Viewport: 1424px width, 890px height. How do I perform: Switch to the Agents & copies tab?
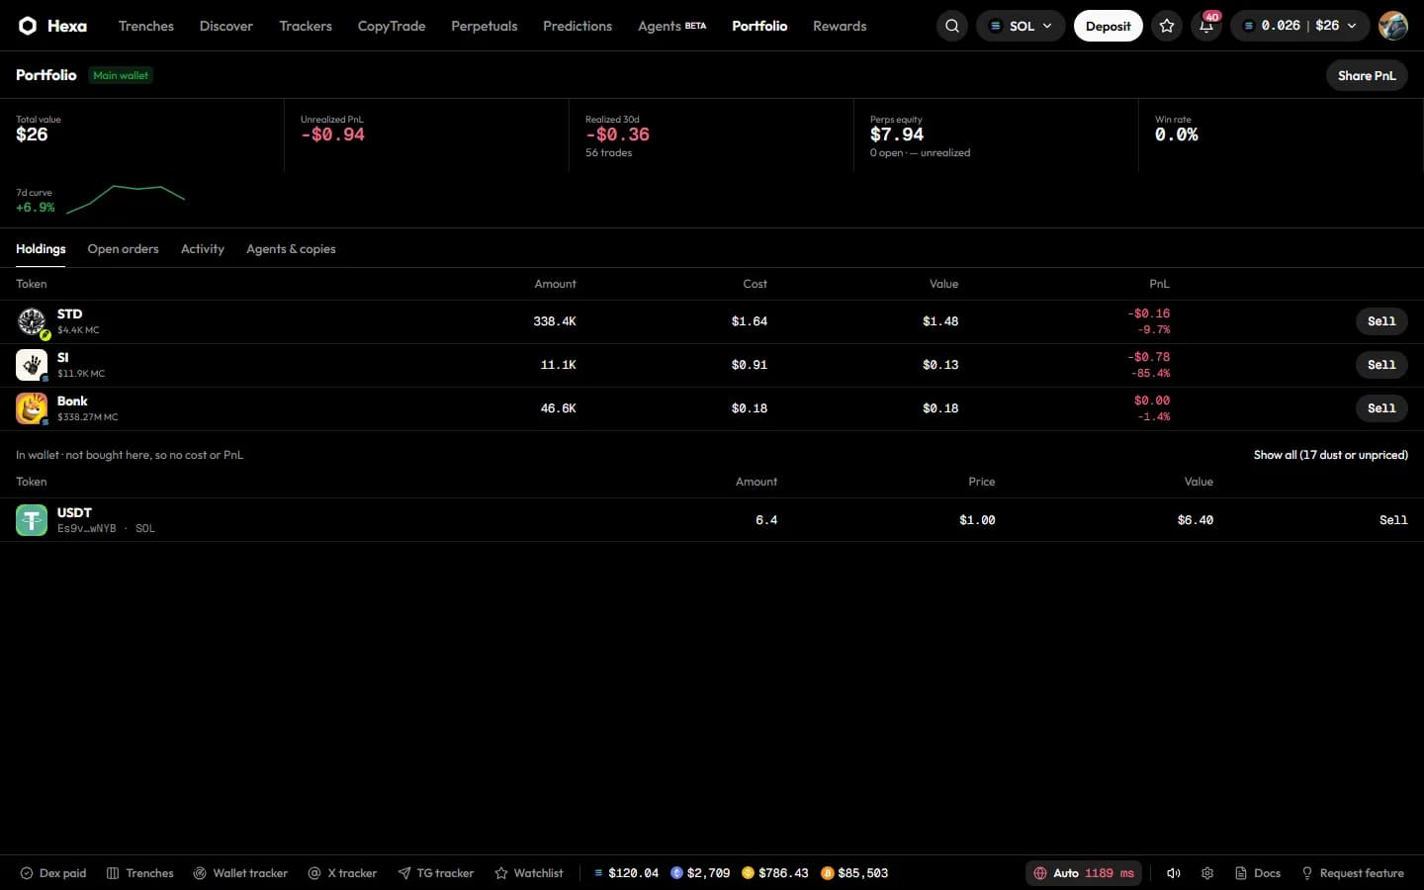[x=291, y=249]
